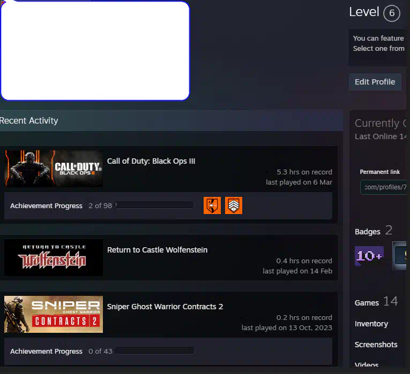The height and width of the screenshot is (374, 410).
Task: Click the Black Ops III achievement progress bar
Action: click(155, 205)
